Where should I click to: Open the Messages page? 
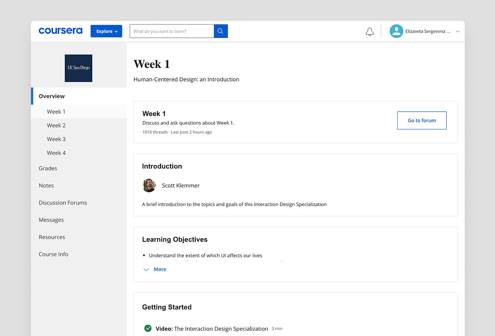point(51,220)
